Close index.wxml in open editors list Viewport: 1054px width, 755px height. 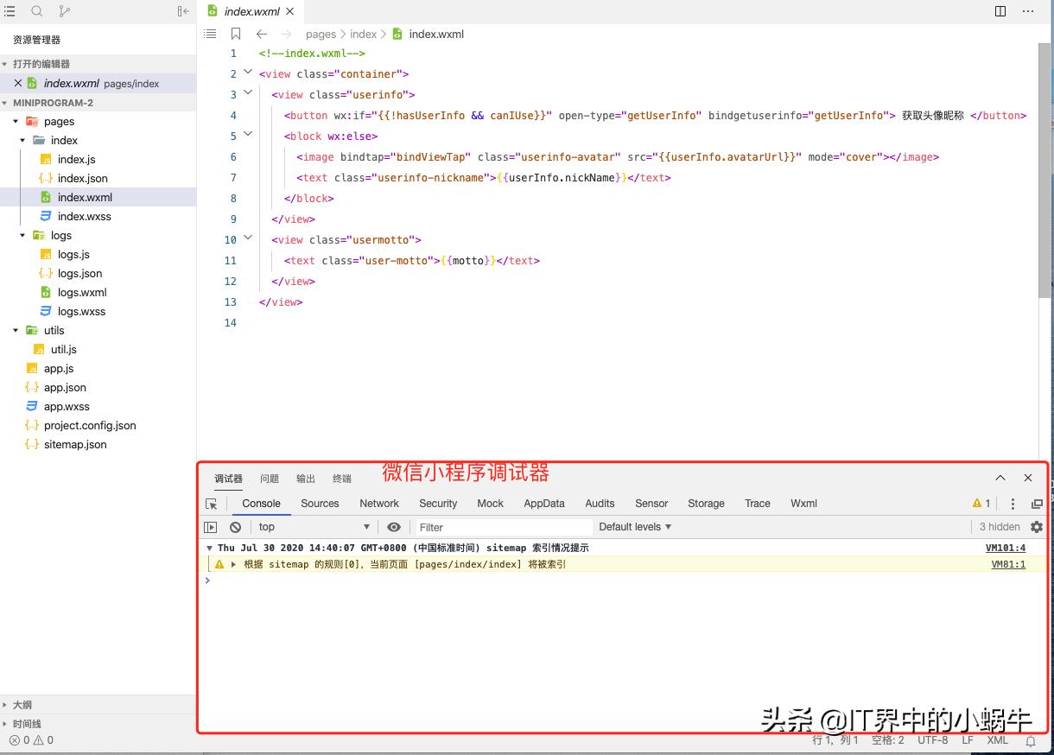pyautogui.click(x=18, y=83)
